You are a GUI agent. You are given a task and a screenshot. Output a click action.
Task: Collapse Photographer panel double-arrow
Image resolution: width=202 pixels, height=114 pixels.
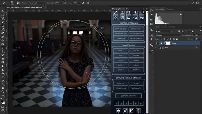pyautogui.click(x=143, y=9)
